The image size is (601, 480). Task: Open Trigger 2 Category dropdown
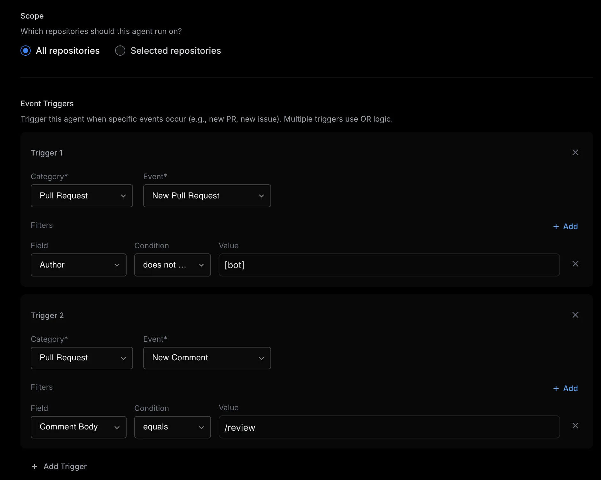pyautogui.click(x=82, y=358)
